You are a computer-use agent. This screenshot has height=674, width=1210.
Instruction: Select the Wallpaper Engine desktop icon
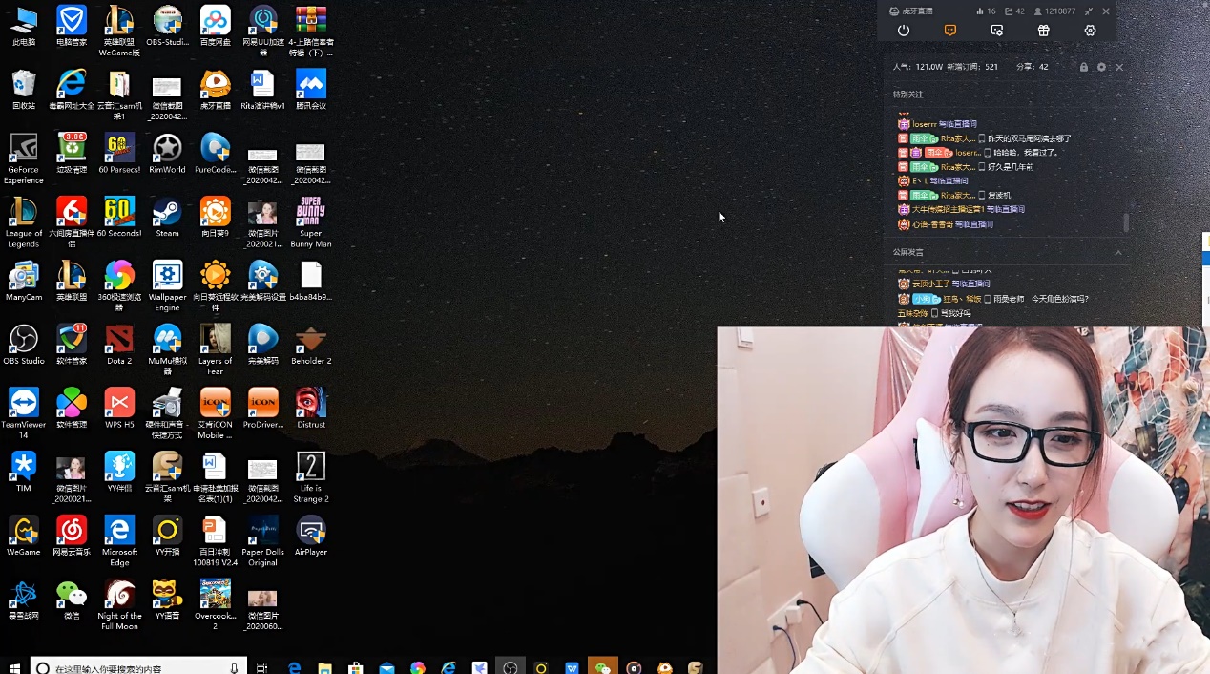point(167,286)
